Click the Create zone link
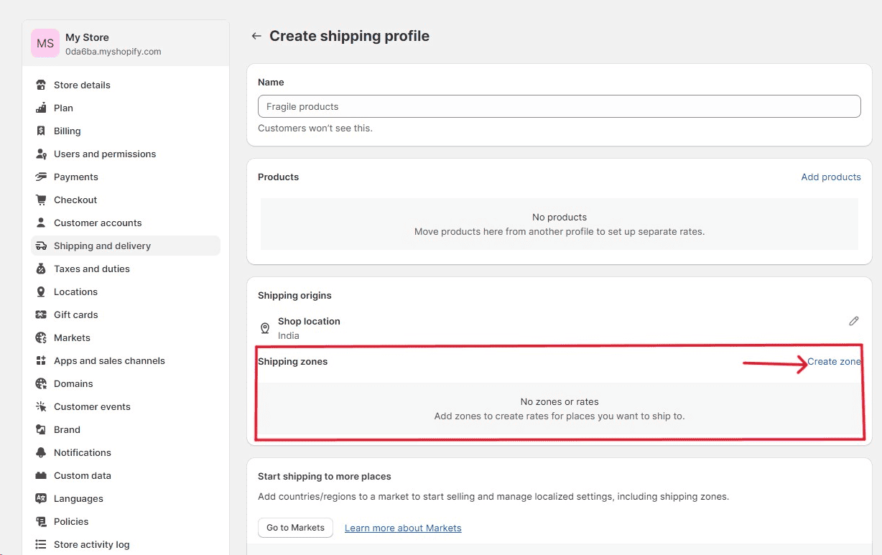 [x=834, y=361]
